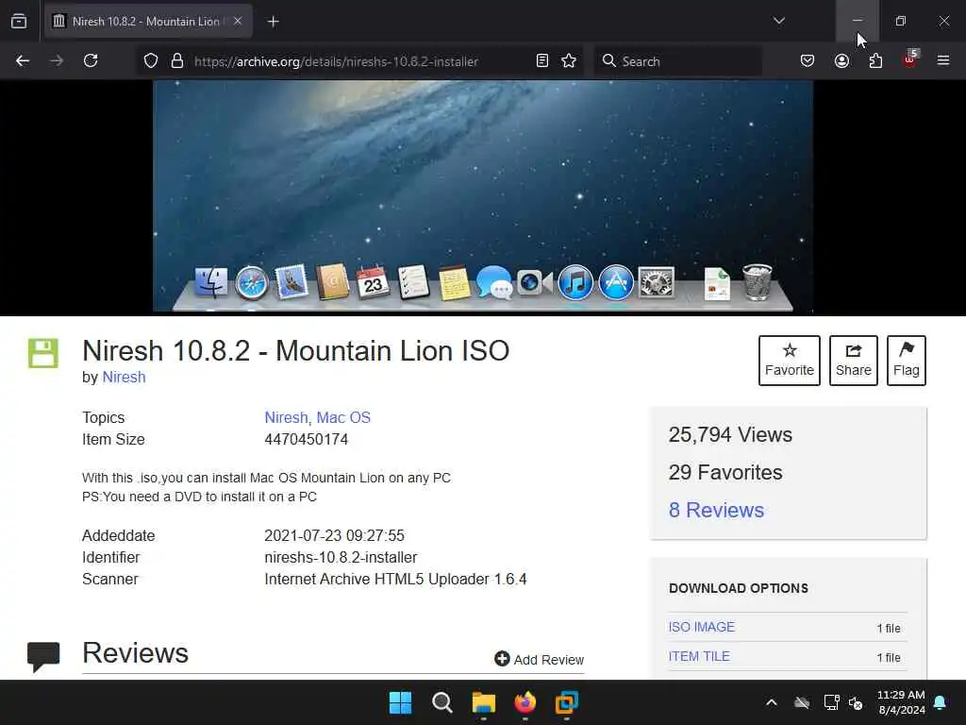
Task: Favorite this item with star button
Action: [790, 361]
